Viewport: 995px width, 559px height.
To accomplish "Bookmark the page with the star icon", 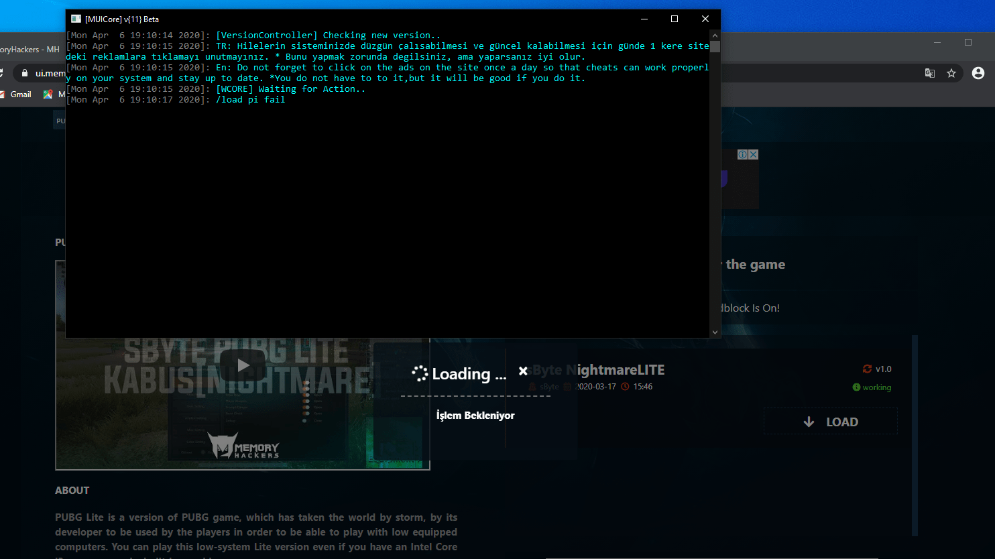I will coord(951,73).
